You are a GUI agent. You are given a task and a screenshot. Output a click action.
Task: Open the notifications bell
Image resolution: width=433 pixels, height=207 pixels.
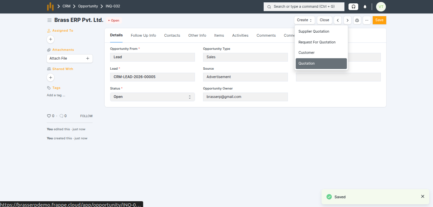(365, 7)
